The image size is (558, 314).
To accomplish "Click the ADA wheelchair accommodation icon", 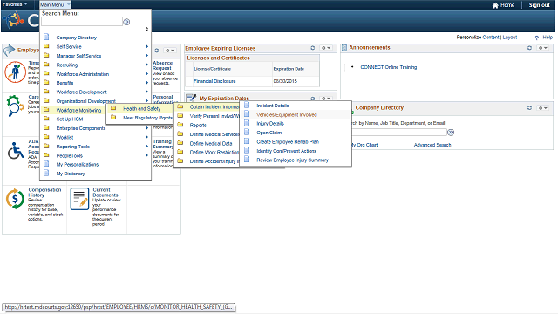I will [x=16, y=151].
